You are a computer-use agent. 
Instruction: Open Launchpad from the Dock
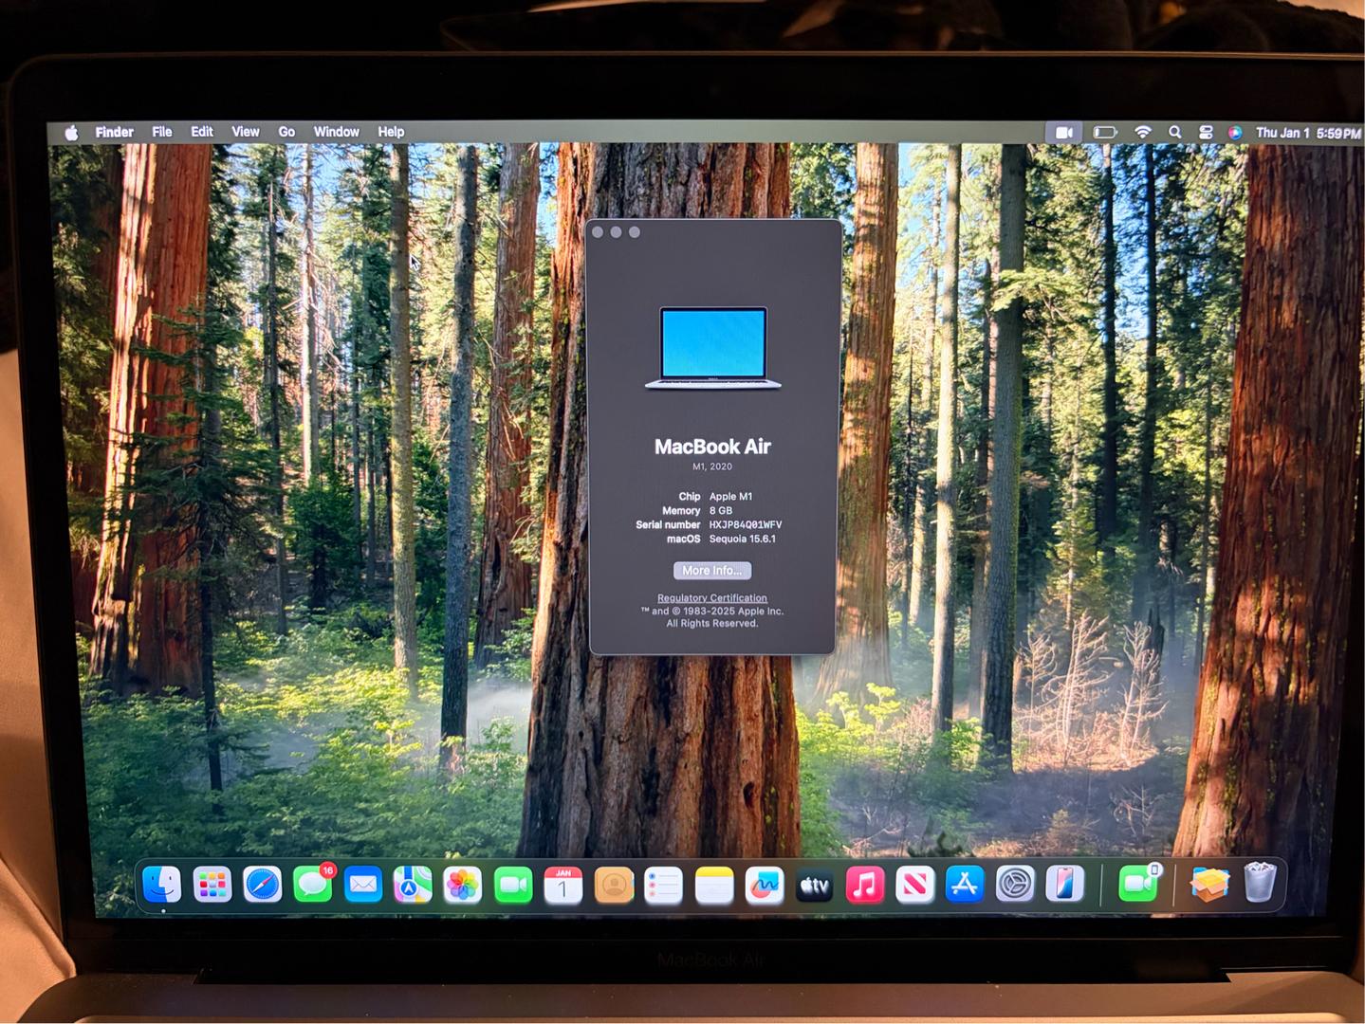click(x=212, y=886)
